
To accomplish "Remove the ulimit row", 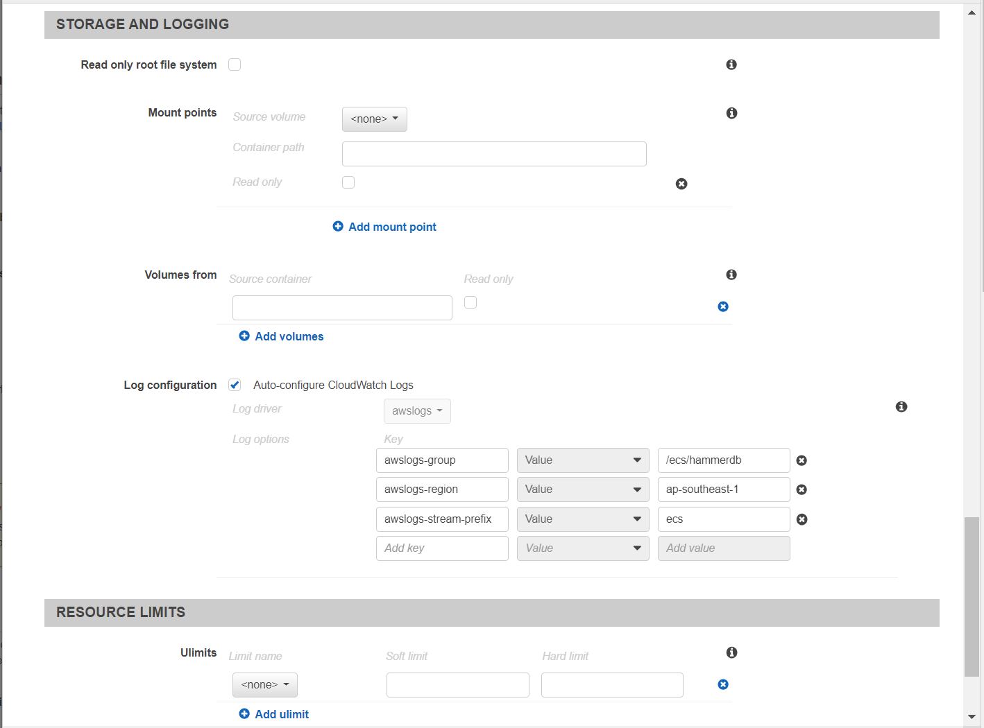I will point(722,684).
